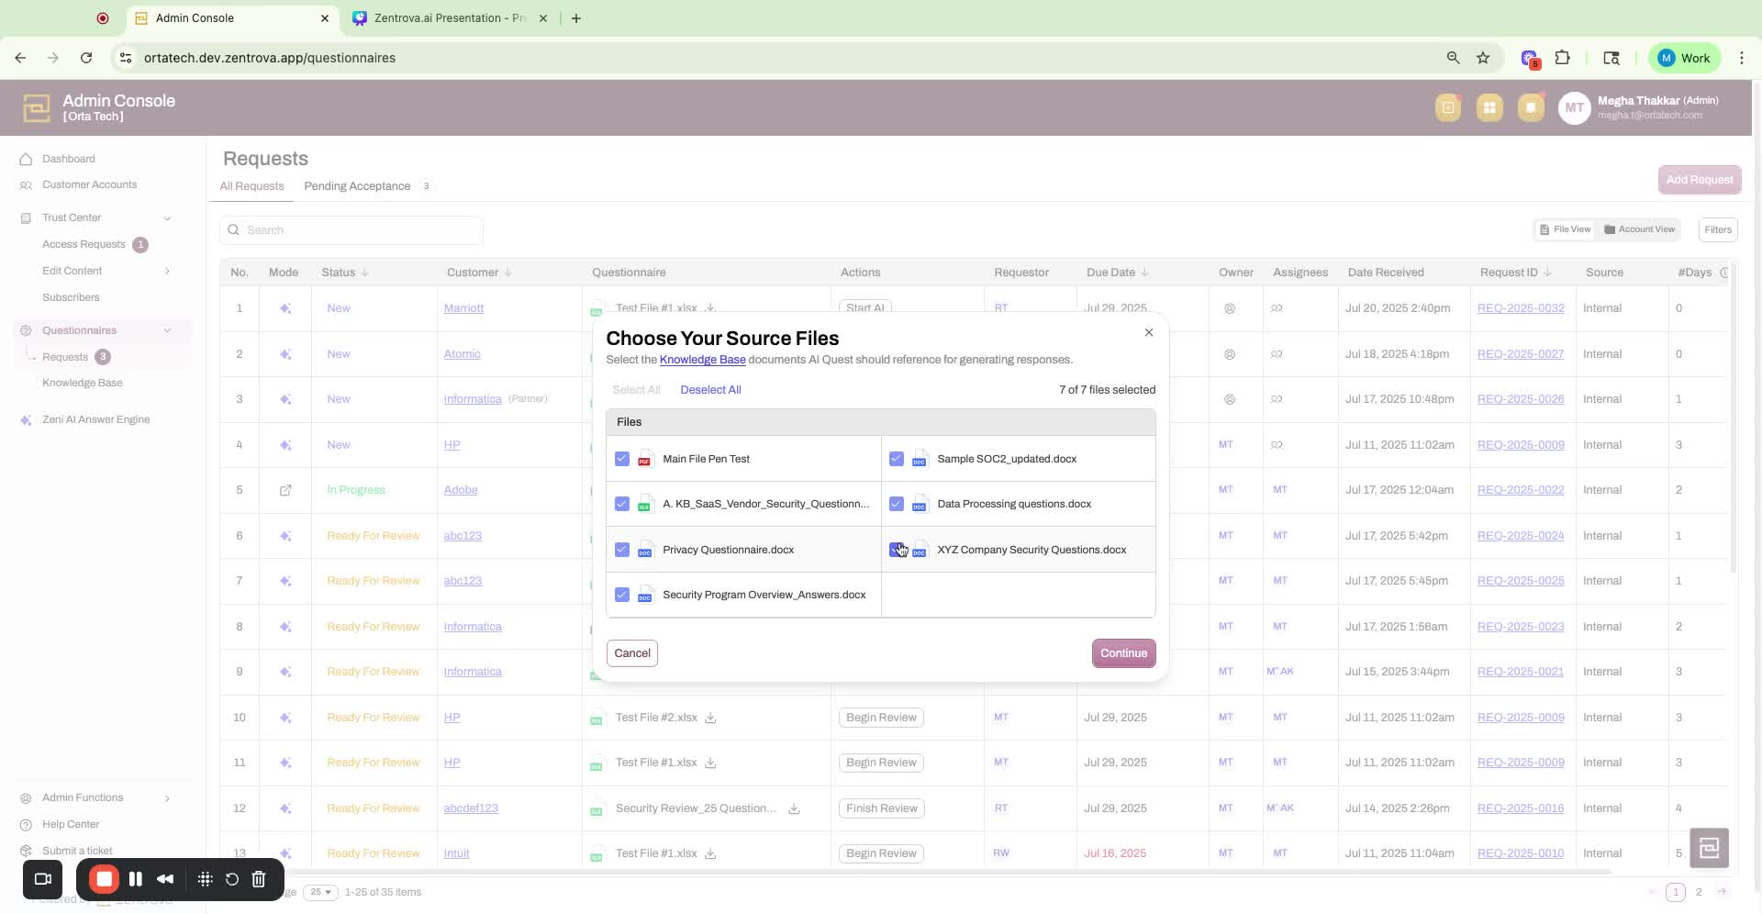
Task: Expand the Admin Functions submenu
Action: click(x=167, y=798)
